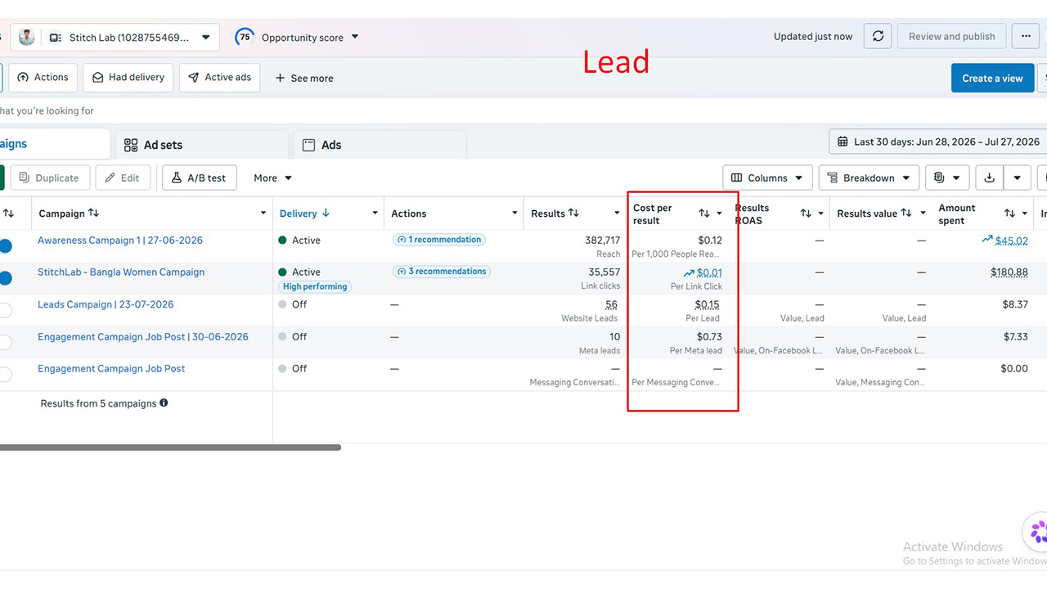Click See more filters
This screenshot has height=589, width=1047.
pos(304,79)
